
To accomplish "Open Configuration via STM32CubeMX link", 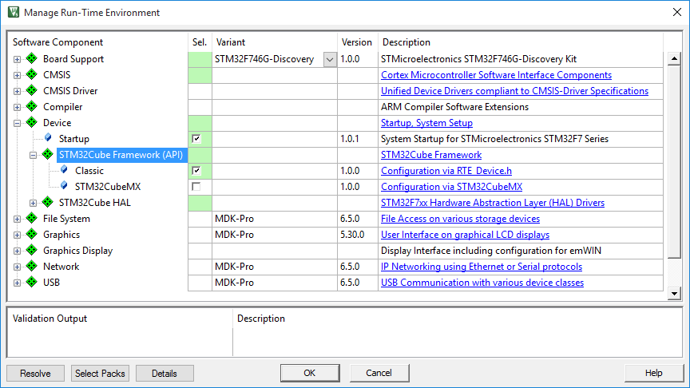I will pyautogui.click(x=451, y=187).
